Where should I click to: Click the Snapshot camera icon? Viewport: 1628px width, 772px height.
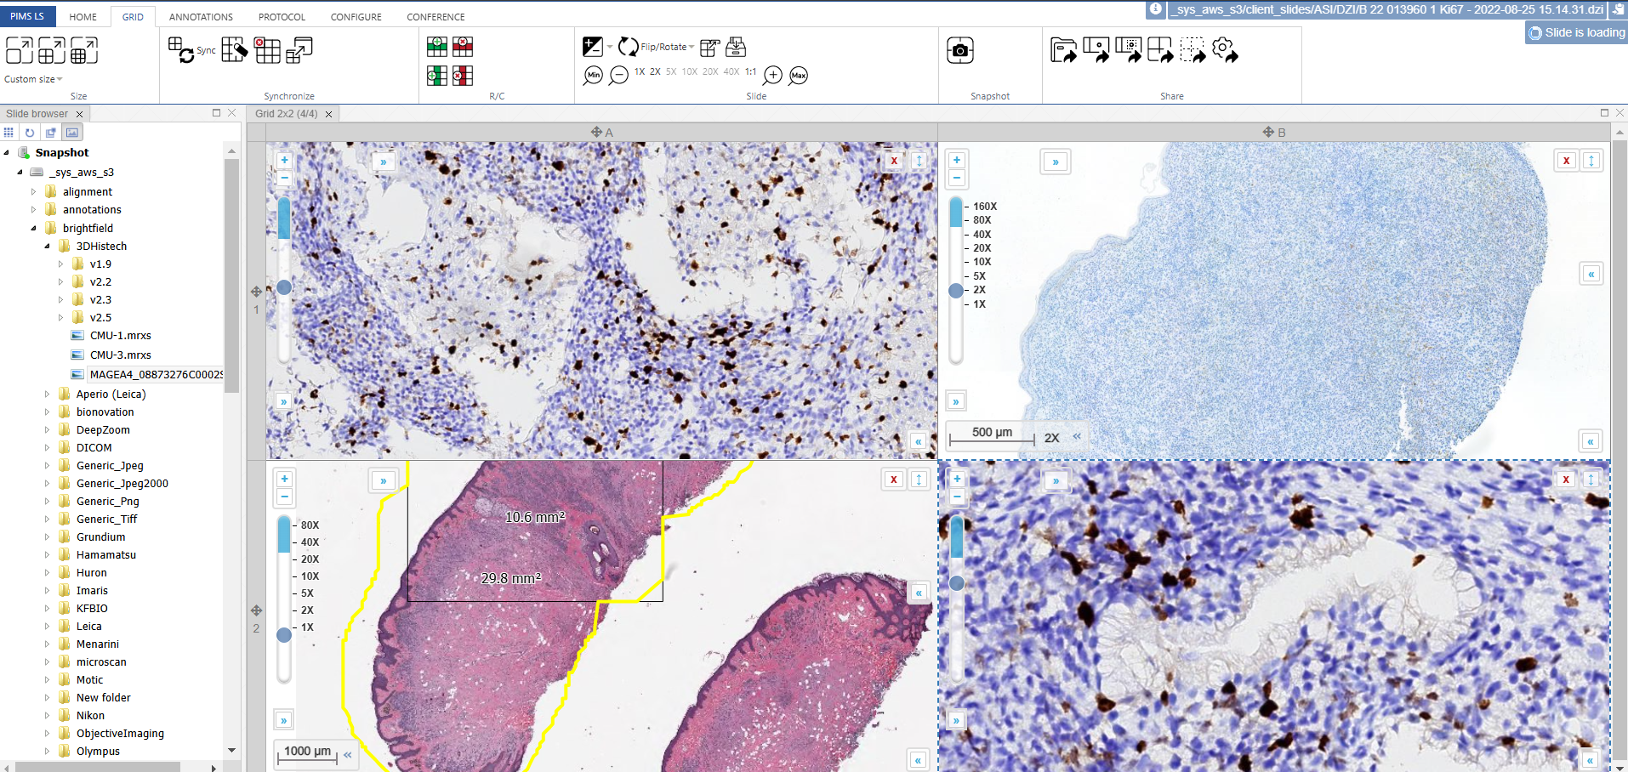point(959,51)
